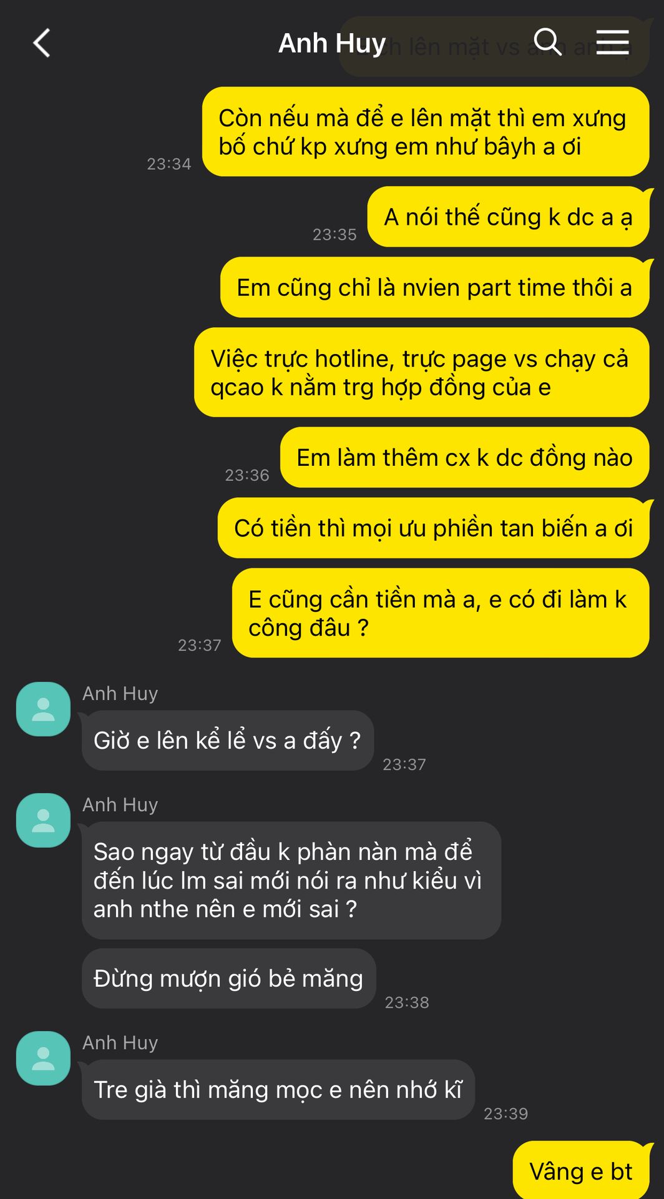Open the hamburger menu icon
The height and width of the screenshot is (1199, 664).
(x=612, y=42)
